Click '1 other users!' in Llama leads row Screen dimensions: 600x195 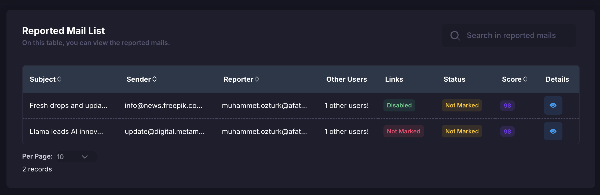346,132
